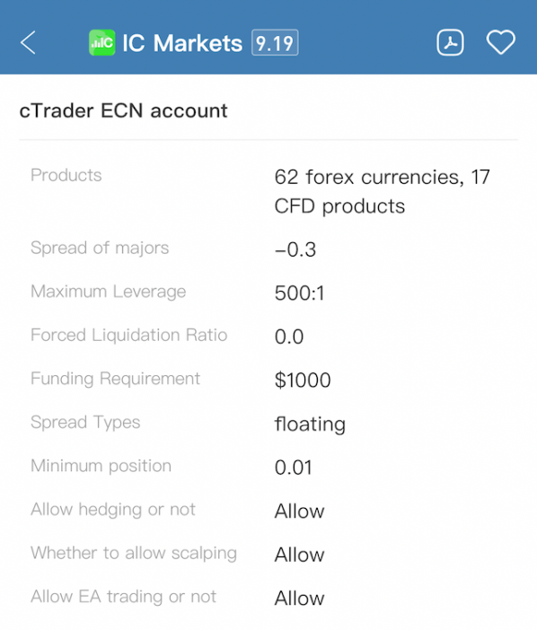Tap the green IC Markets logo
Viewport: 537px width, 630px height.
[x=101, y=42]
